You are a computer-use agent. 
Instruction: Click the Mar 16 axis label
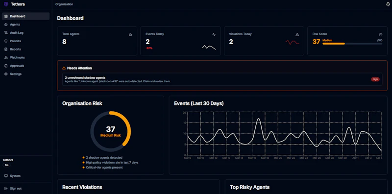pyautogui.click(x=252, y=158)
